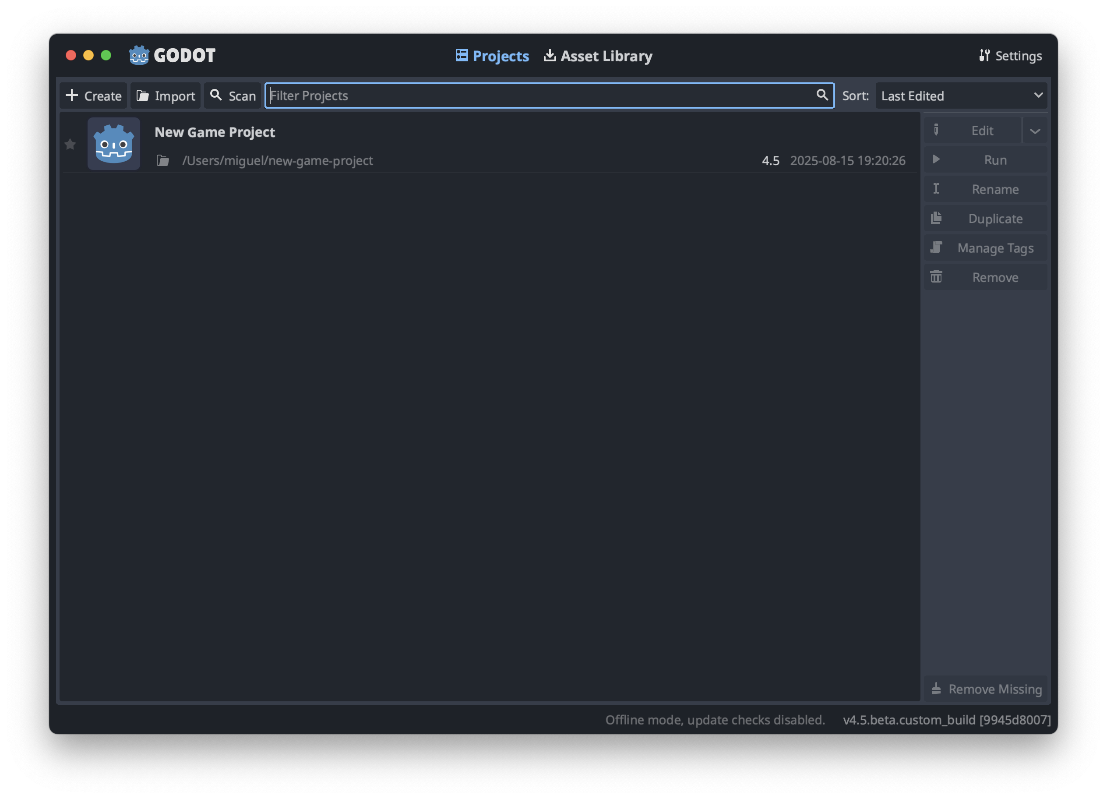Switch to the Projects tab
Viewport: 1107px width, 799px height.
pyautogui.click(x=492, y=56)
